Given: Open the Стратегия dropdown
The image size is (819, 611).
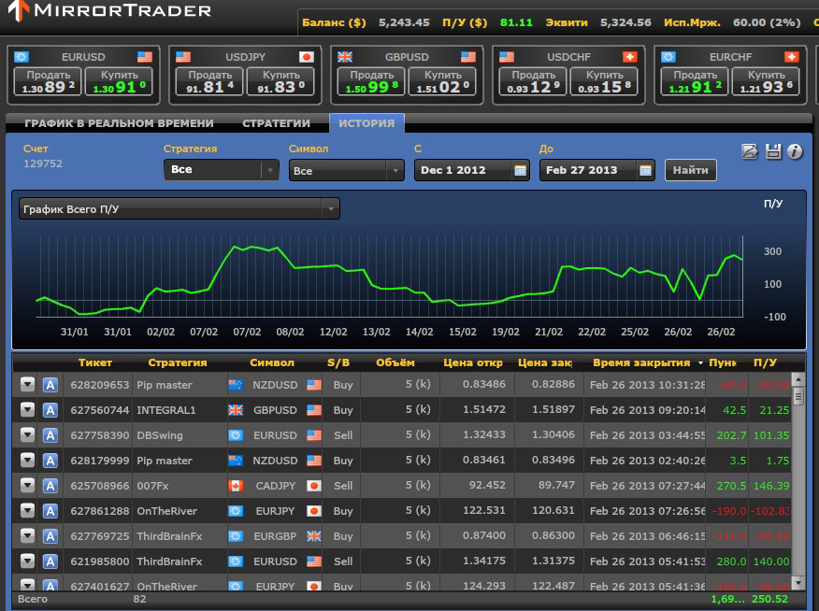Looking at the screenshot, I should point(222,170).
